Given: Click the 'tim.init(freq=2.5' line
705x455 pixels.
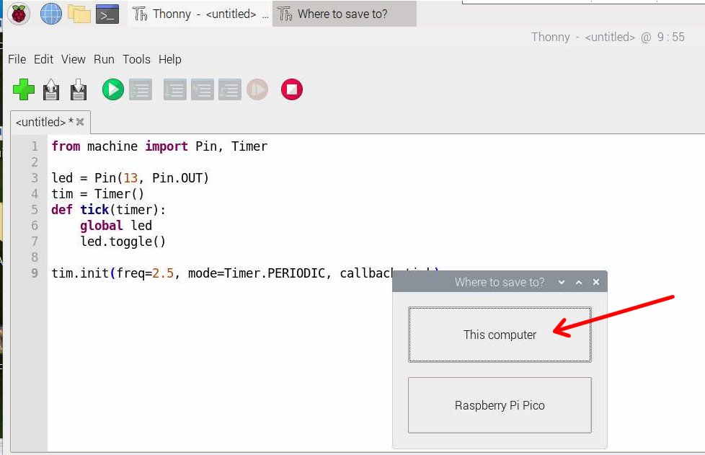Looking at the screenshot, I should [x=221, y=273].
